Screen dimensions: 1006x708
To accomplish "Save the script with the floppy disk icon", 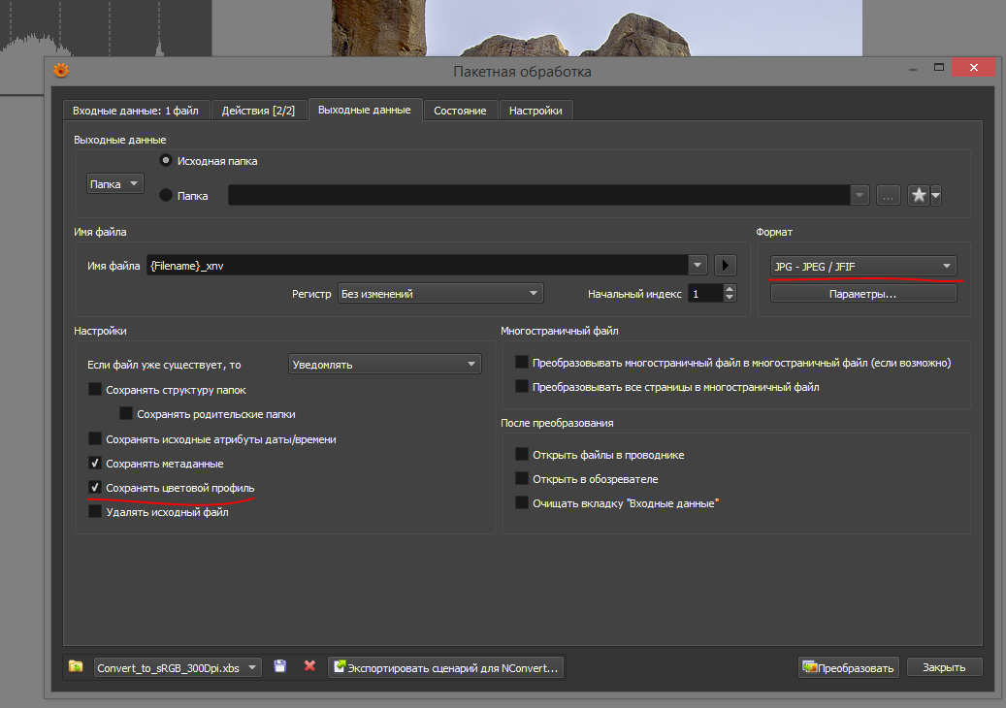I will click(x=280, y=667).
